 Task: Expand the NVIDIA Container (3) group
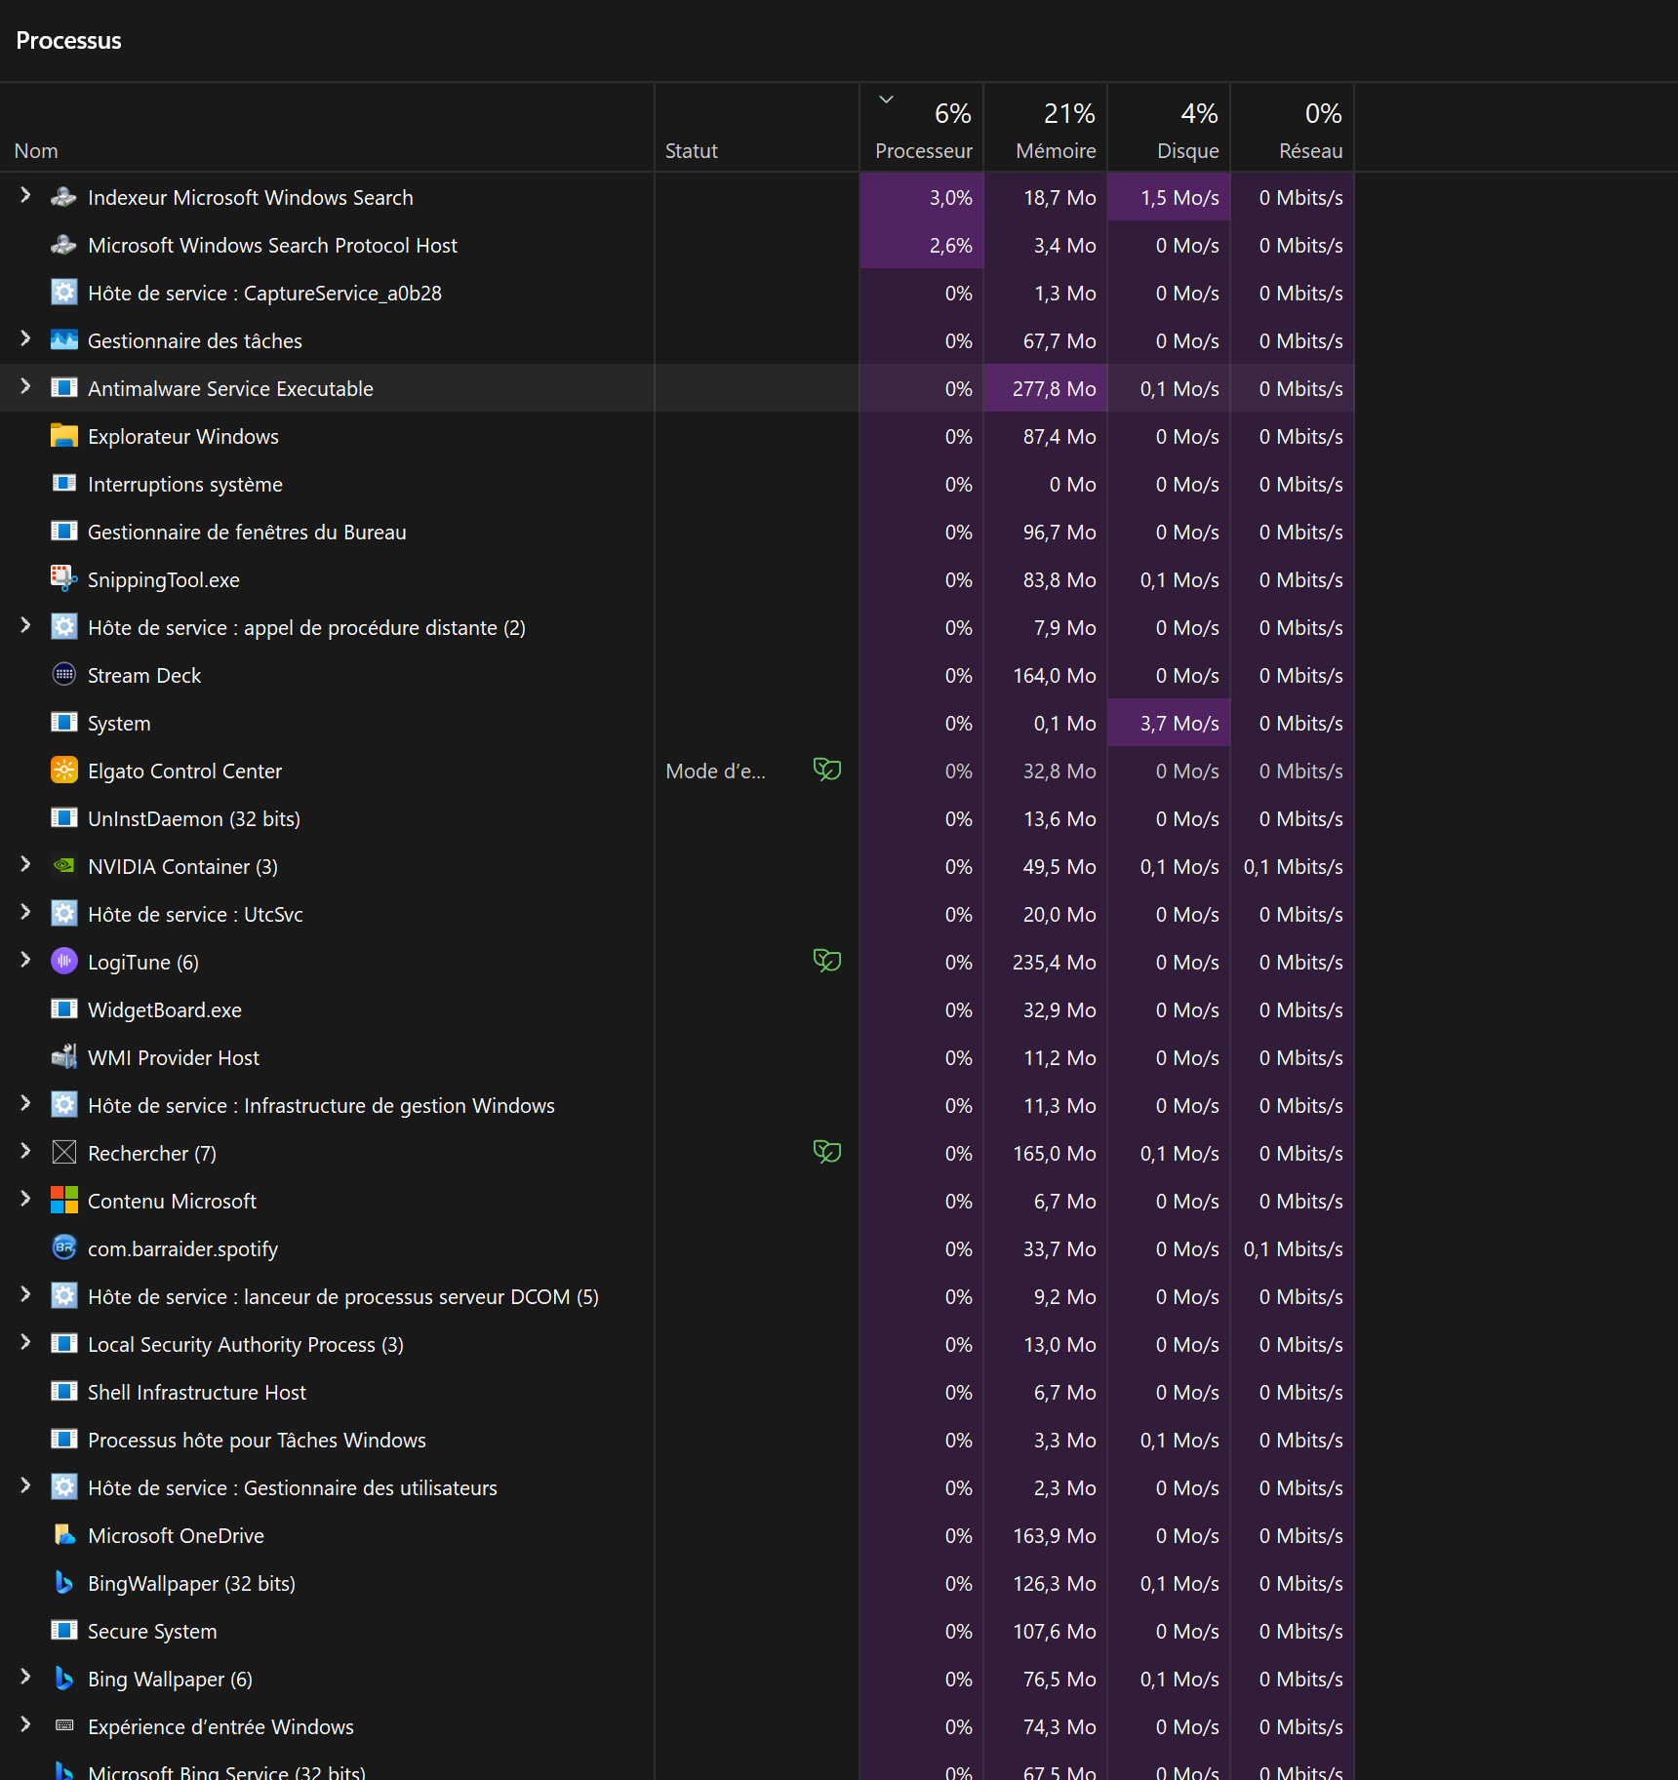[x=26, y=865]
